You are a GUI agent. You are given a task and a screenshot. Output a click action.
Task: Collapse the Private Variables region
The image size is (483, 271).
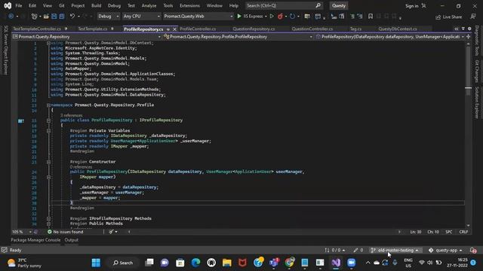[x=48, y=131]
